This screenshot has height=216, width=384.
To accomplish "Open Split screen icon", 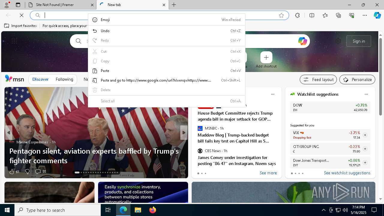I will [x=312, y=15].
